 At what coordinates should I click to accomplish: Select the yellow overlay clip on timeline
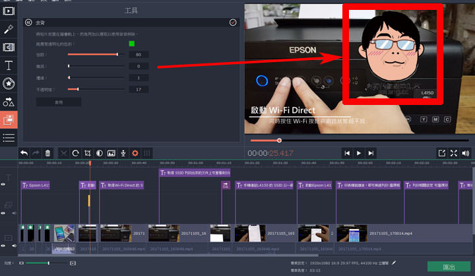coord(89,201)
